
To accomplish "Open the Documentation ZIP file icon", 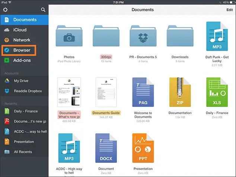I will tap(180, 92).
